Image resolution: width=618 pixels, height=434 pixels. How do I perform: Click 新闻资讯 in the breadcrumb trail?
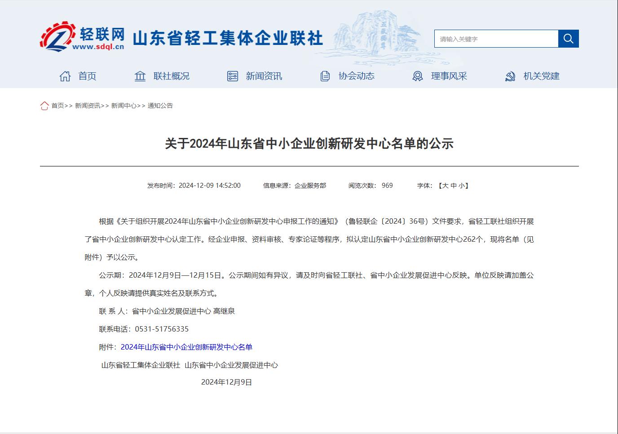88,106
